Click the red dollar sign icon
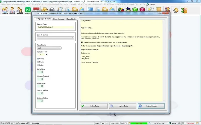The width and height of the screenshot is (201, 125). tap(143, 10)
